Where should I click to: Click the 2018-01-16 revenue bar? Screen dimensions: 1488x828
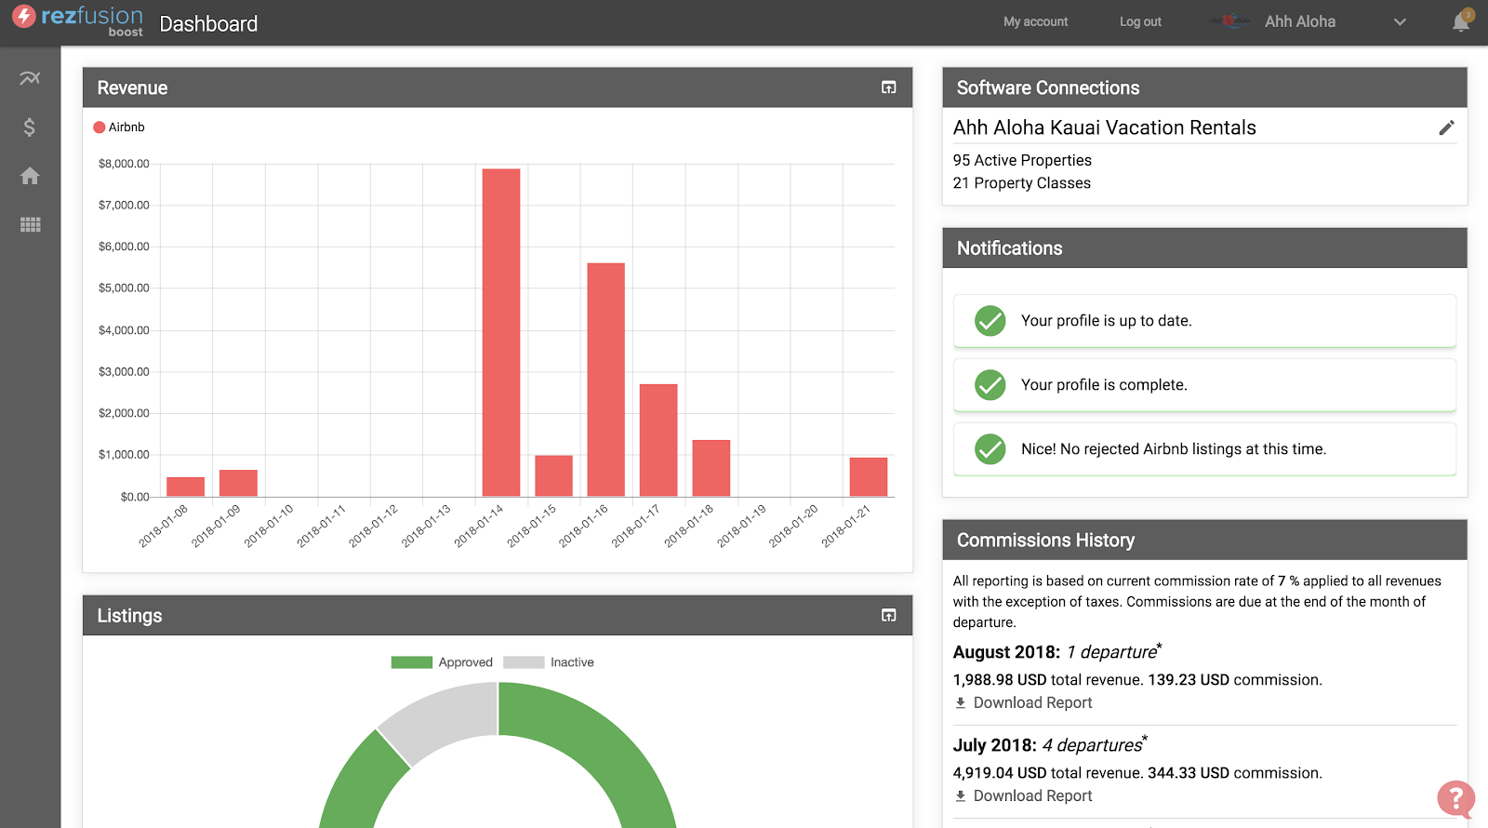(606, 380)
